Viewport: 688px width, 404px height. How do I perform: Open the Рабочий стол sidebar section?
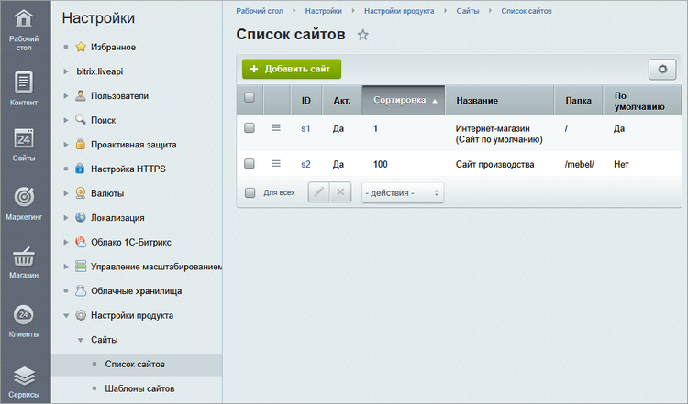pyautogui.click(x=24, y=29)
